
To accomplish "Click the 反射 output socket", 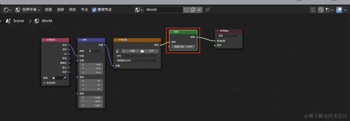I will click(69, 72).
